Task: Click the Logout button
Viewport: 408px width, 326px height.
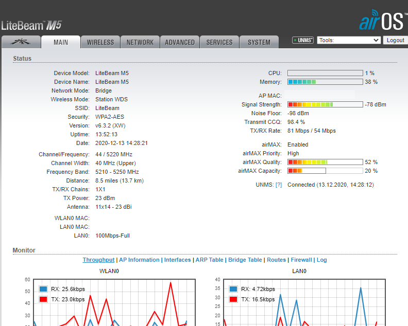Action: (x=395, y=40)
